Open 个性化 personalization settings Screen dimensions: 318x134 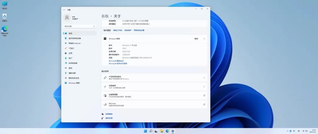coord(80,48)
